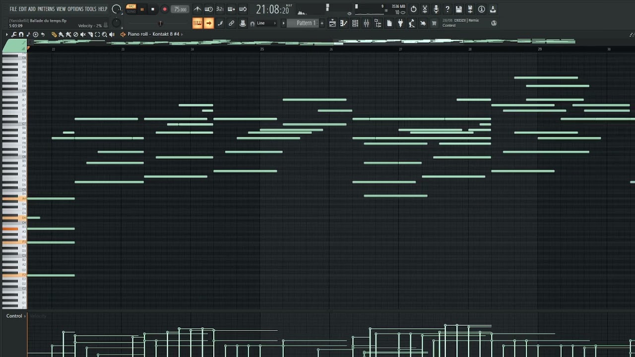
Task: Click the piano roll stamp note icon
Action: (x=28, y=34)
